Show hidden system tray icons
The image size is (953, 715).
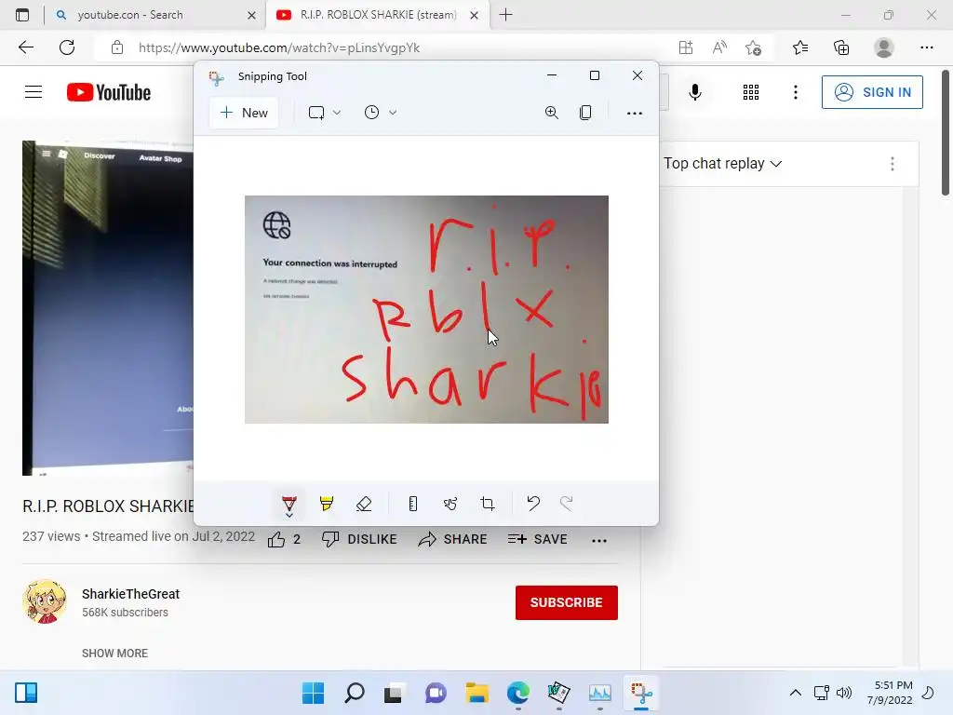(795, 693)
